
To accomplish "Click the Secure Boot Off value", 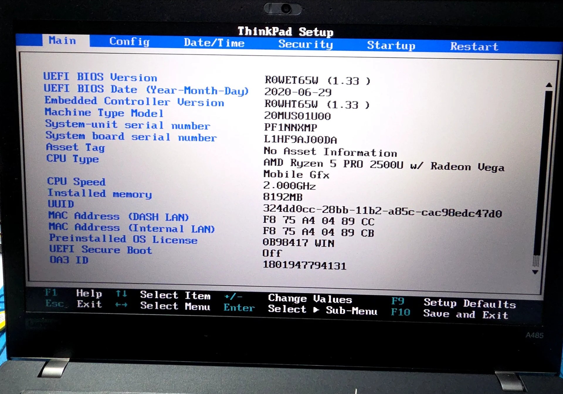I will click(x=272, y=253).
